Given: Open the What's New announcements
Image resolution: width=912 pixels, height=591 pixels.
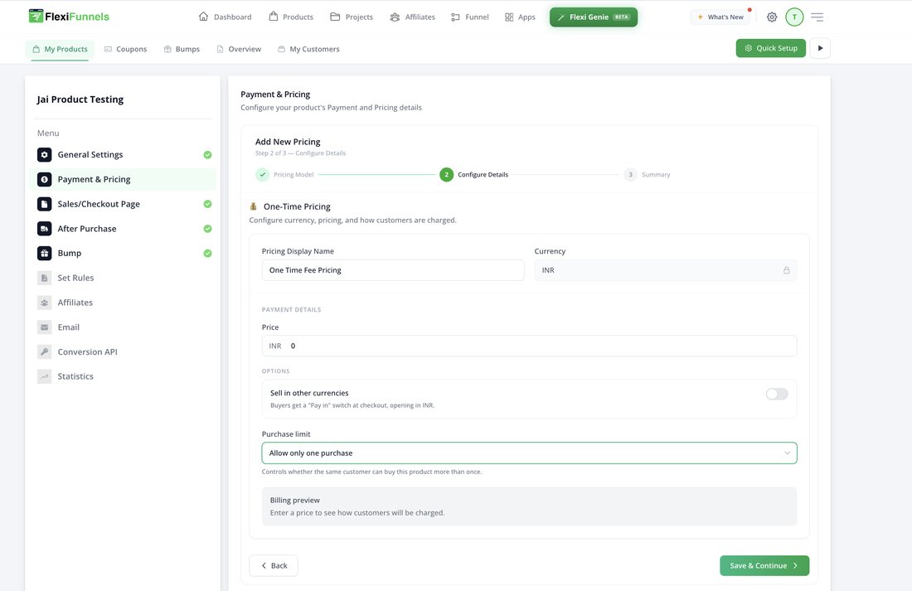Looking at the screenshot, I should tap(720, 17).
